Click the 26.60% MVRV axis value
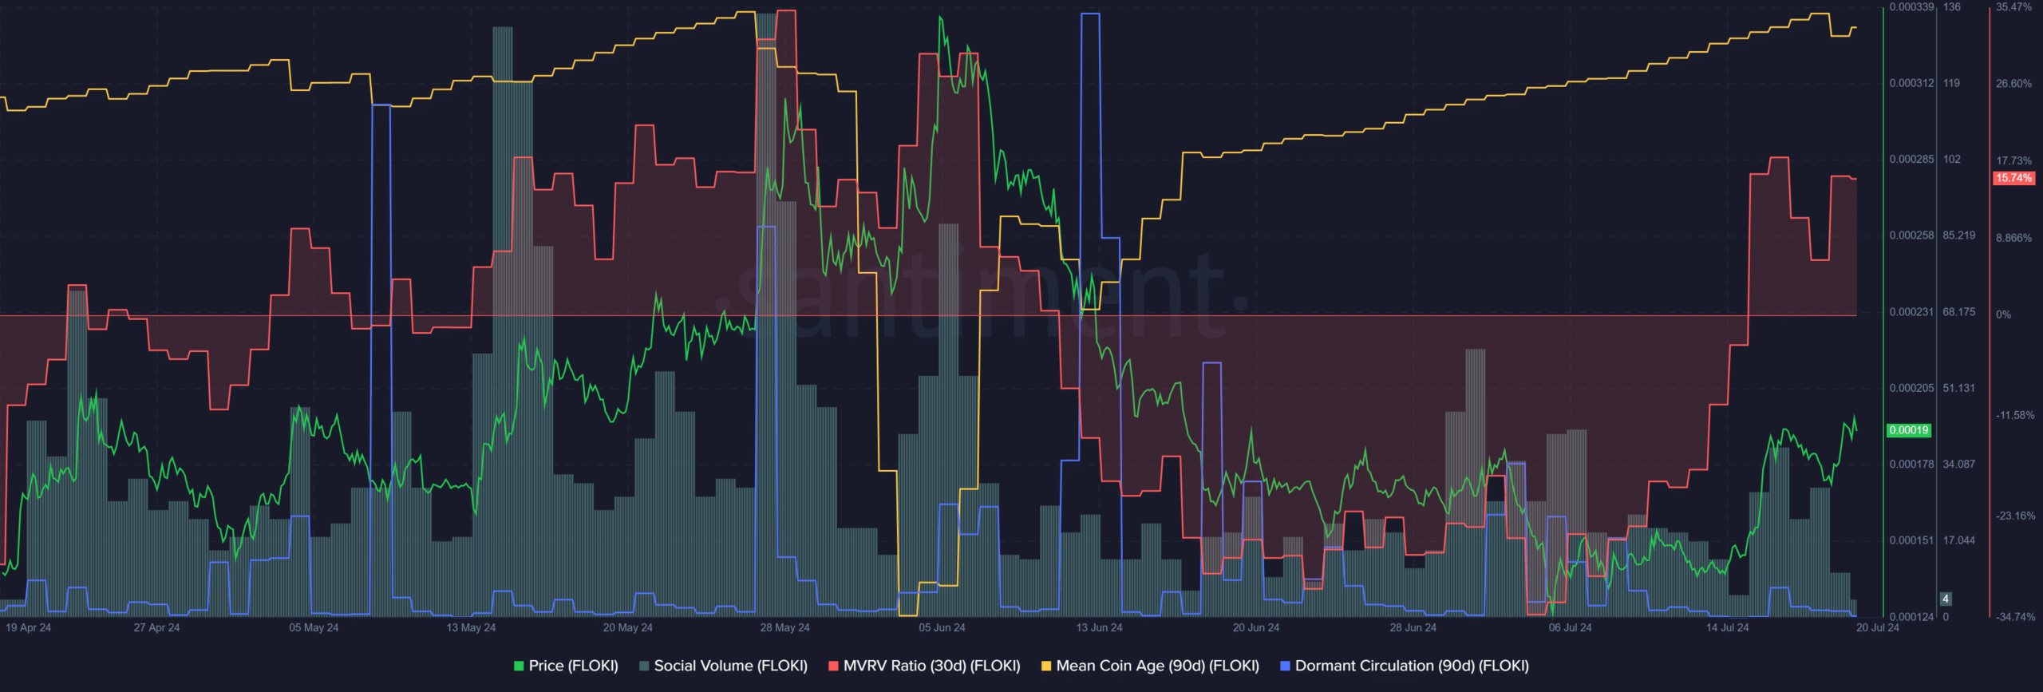Viewport: 2043px width, 692px height. pos(2013,84)
